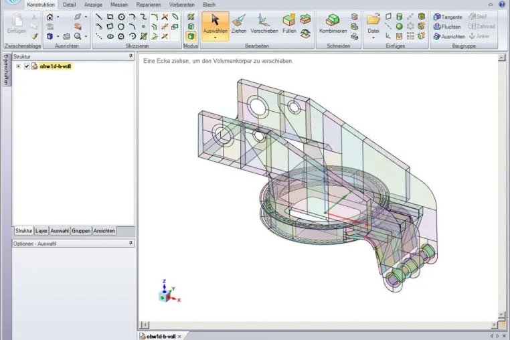Open the Anzeige ribbon tab
510x340 pixels.
pos(93,5)
